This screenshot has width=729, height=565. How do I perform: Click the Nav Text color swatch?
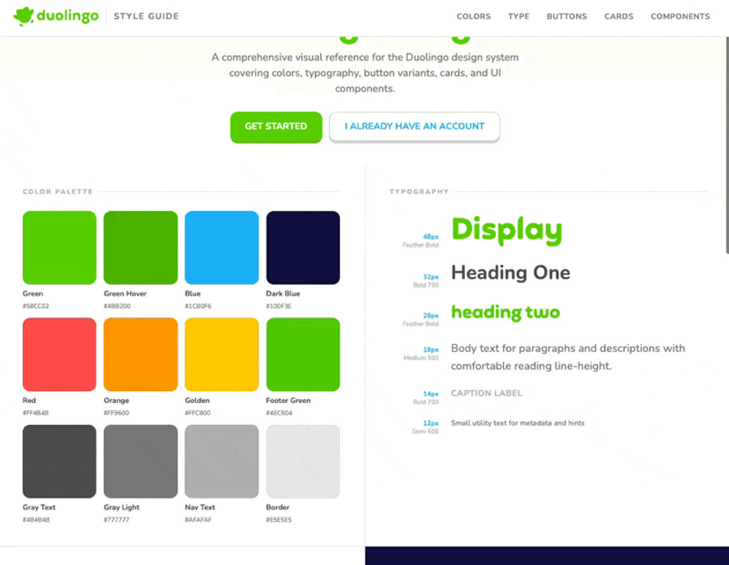[222, 461]
